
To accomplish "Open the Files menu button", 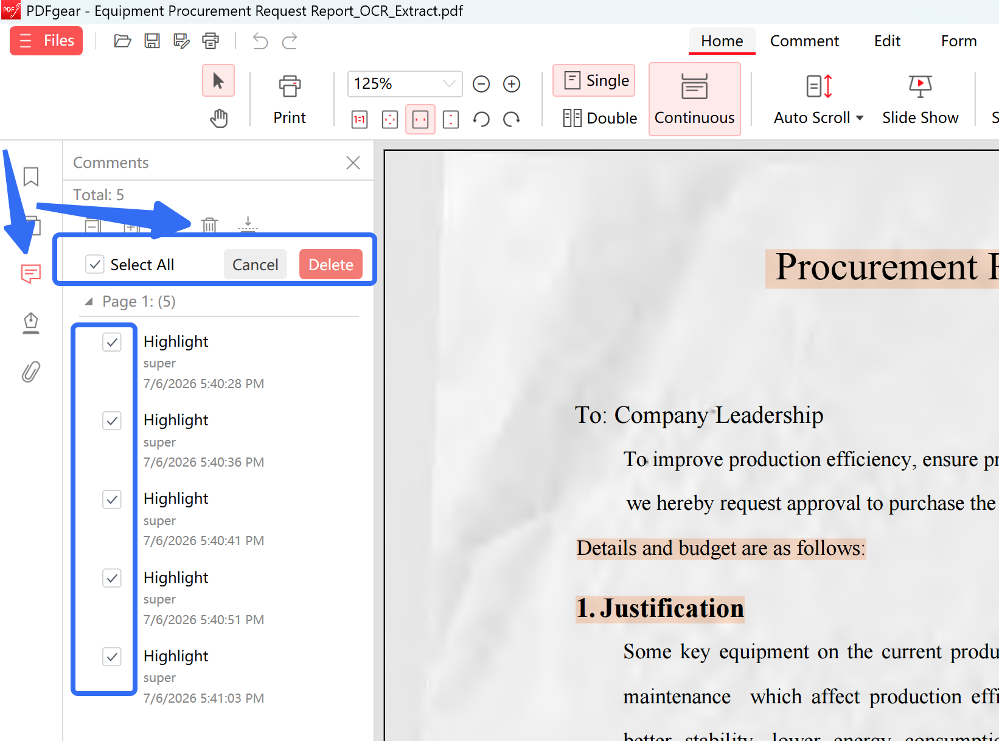I will tap(46, 41).
